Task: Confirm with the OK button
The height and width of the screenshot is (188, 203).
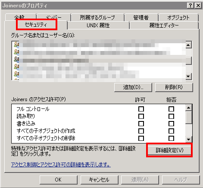Action: 58,180
